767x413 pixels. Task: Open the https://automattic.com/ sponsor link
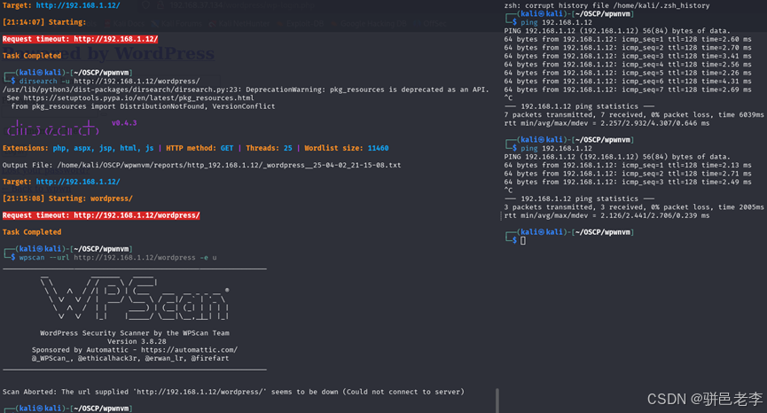click(189, 350)
